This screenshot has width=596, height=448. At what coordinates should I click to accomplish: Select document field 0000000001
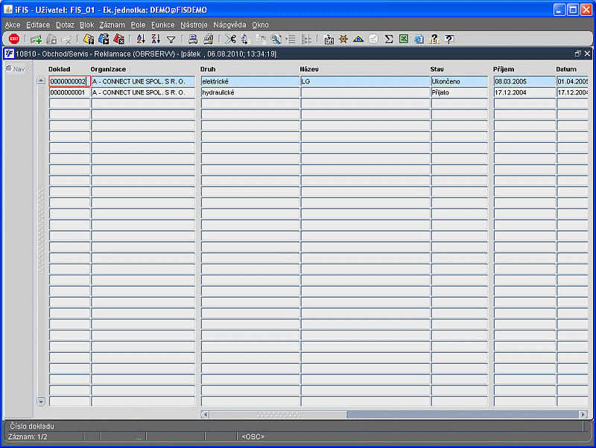[x=69, y=92]
